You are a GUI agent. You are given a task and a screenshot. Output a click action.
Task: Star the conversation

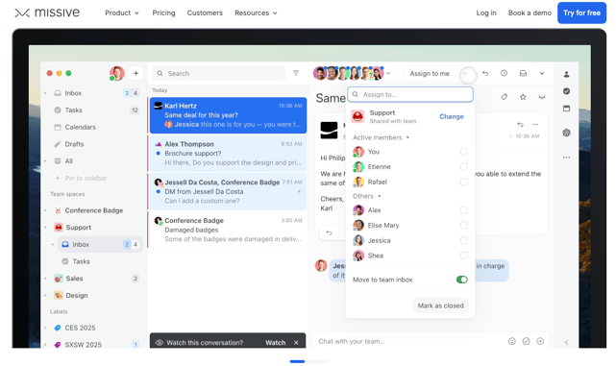coord(523,97)
